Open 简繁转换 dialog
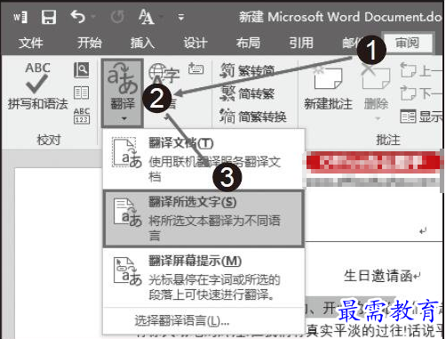The width and height of the screenshot is (446, 339). (x=253, y=117)
